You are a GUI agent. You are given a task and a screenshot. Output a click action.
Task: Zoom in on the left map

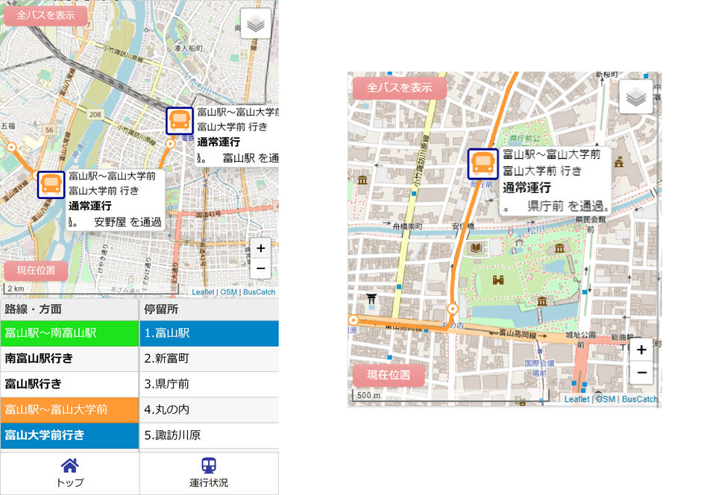pos(260,249)
